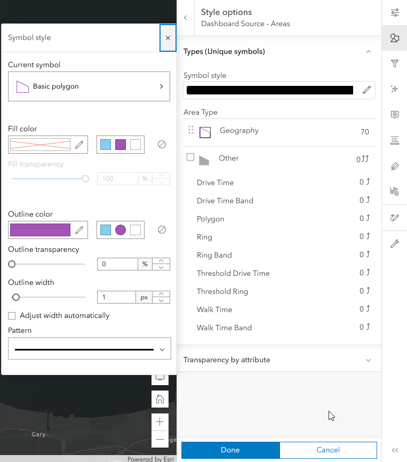Click the no-color icon for Outline color

click(162, 230)
